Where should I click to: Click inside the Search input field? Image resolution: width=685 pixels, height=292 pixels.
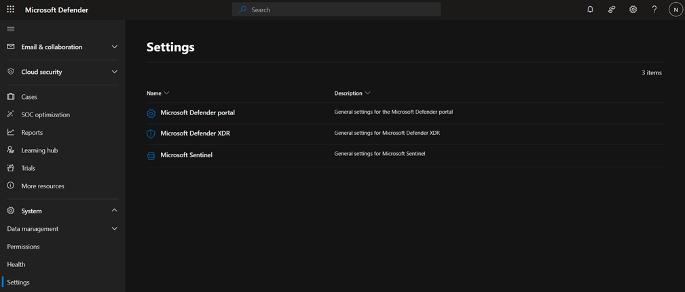coord(336,9)
